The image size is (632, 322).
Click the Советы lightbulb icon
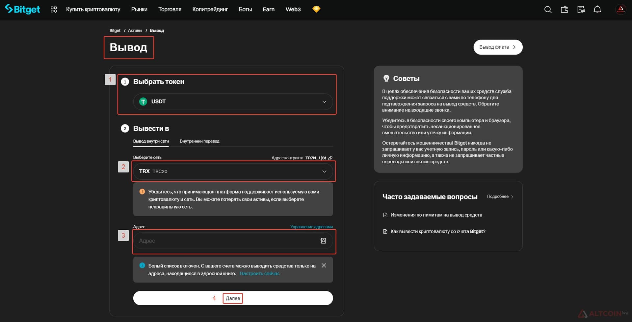386,79
